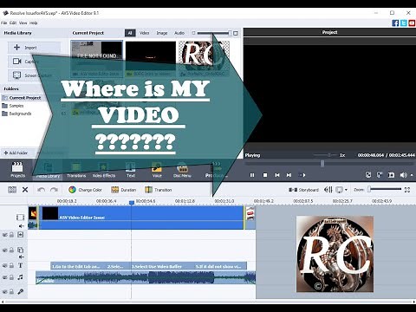Open Change Color for the clip

[x=85, y=190]
